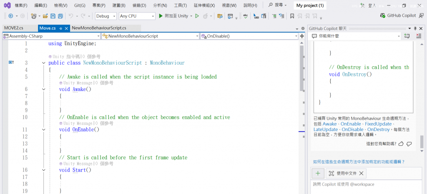The height and width of the screenshot is (194, 427).
Task: Collapse the OnEnable method region
Action: coord(43,130)
